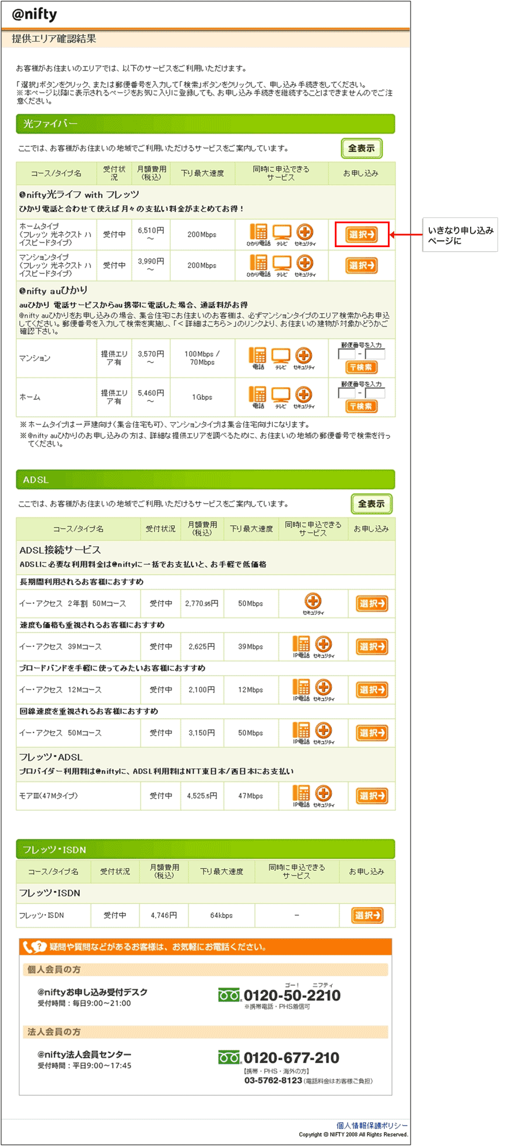
Task: Click the @nifty auひかり heading
Action: [53, 290]
